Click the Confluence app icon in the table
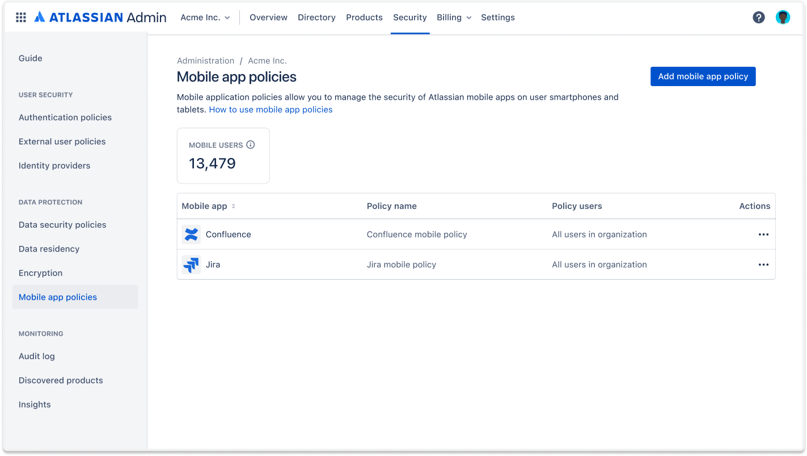Screen dimensions: 807x456 191,234
